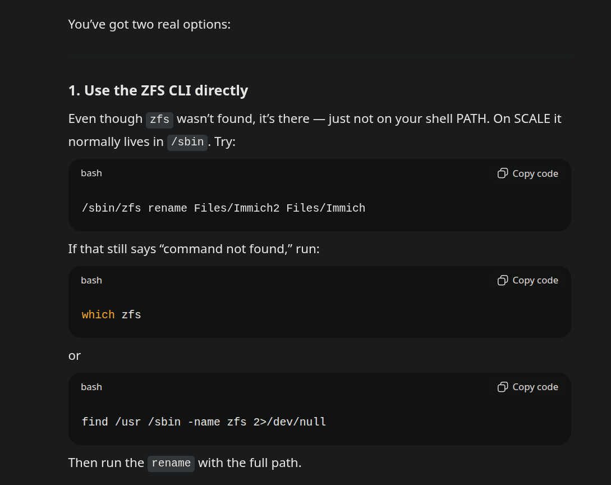The width and height of the screenshot is (611, 485).
Task: Click the find /usr /sbin -name zfs line
Action: pyautogui.click(x=204, y=422)
